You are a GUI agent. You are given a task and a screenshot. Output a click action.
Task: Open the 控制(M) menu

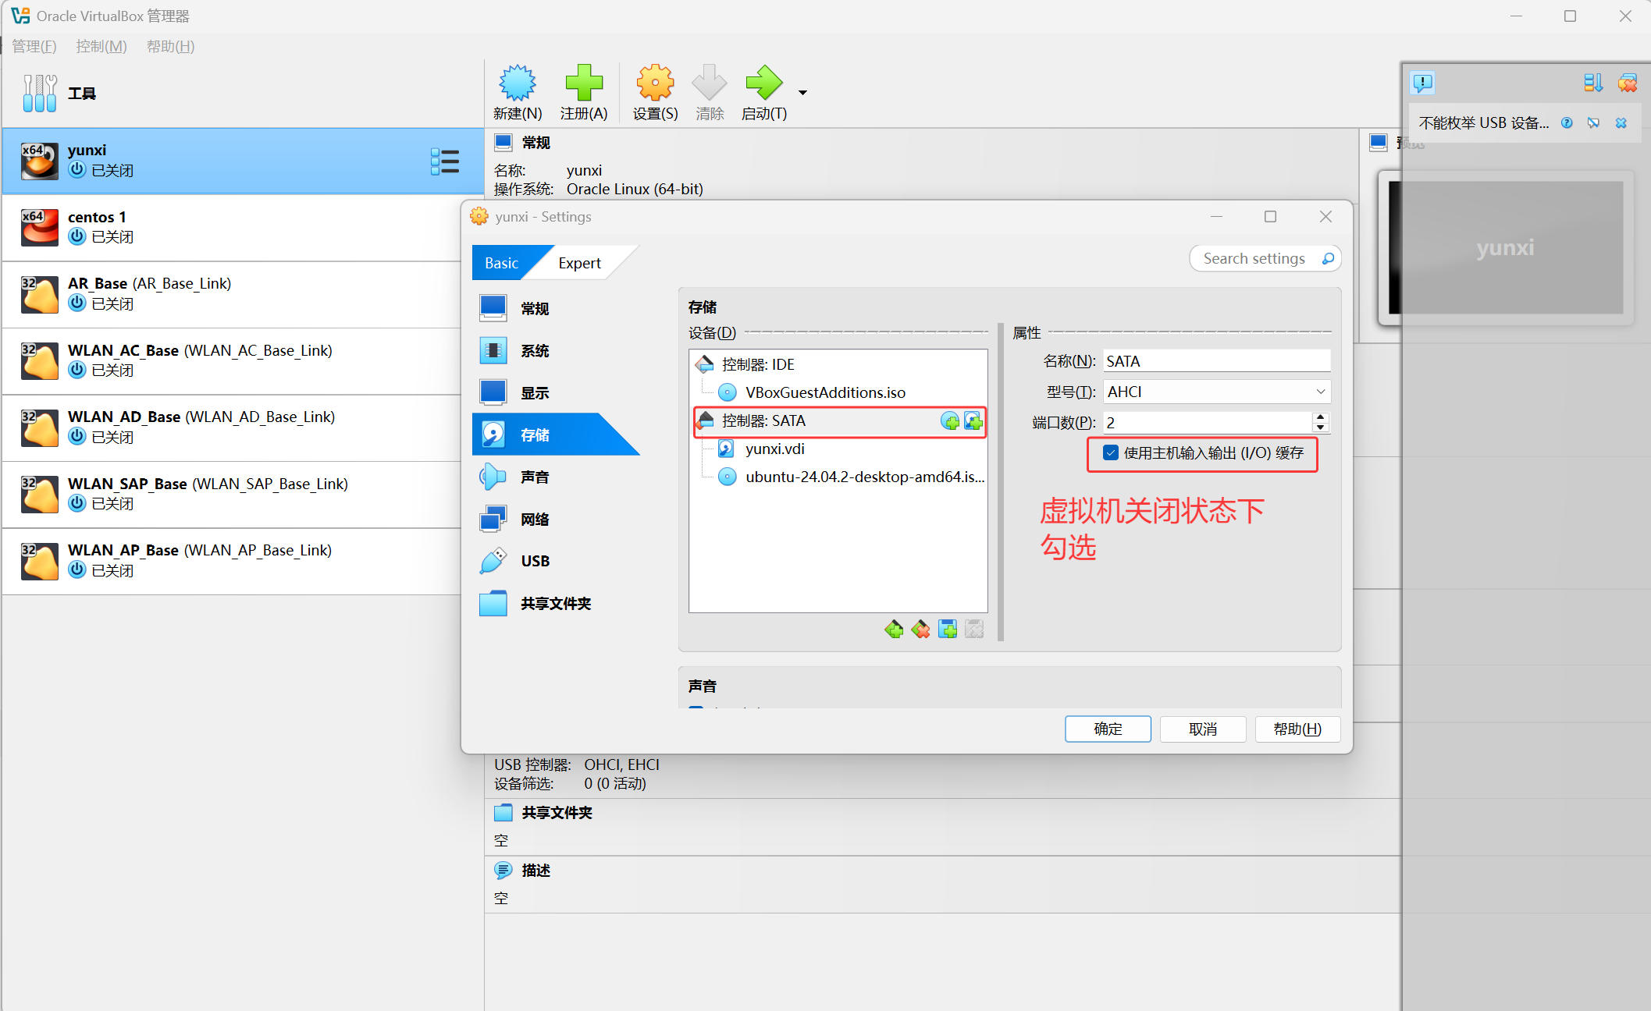[x=101, y=46]
